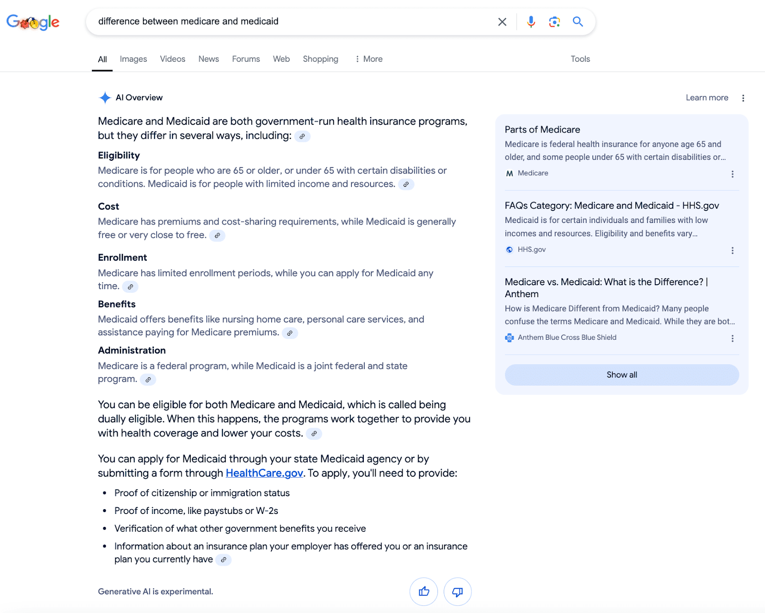This screenshot has height=613, width=765.
Task: Click 'Generative AI is experimental.' text
Action: pos(155,591)
